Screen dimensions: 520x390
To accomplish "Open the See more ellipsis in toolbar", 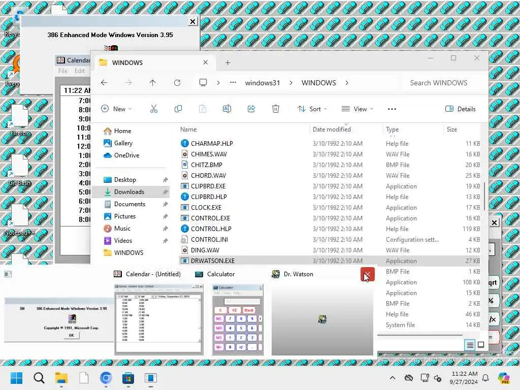I will (x=392, y=109).
